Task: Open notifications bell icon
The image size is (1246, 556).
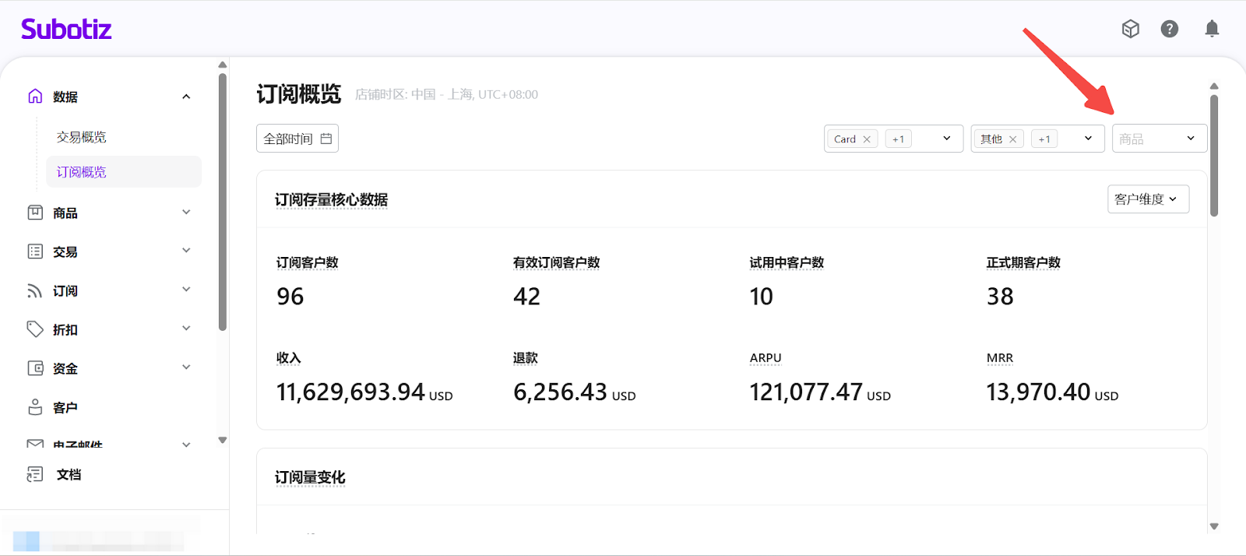Action: [1212, 29]
